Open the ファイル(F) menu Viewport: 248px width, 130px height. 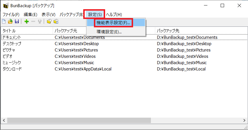11,15
